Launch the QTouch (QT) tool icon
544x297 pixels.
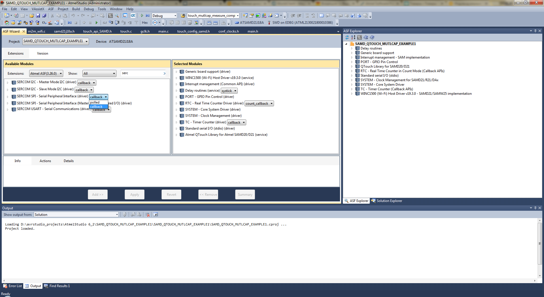pyautogui.click(x=133, y=16)
